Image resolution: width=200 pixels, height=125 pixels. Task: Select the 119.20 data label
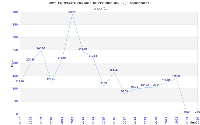point(20,81)
